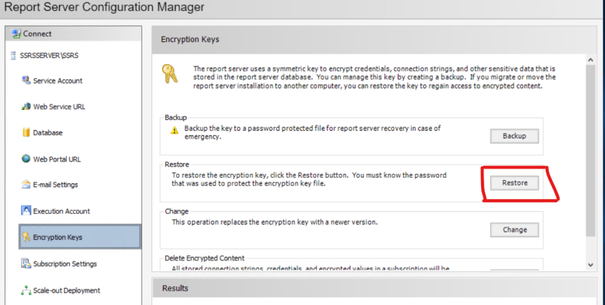The width and height of the screenshot is (605, 305).
Task: Click the Backup group label
Action: click(x=175, y=118)
